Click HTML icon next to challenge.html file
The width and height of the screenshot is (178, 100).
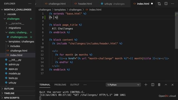click(8, 51)
